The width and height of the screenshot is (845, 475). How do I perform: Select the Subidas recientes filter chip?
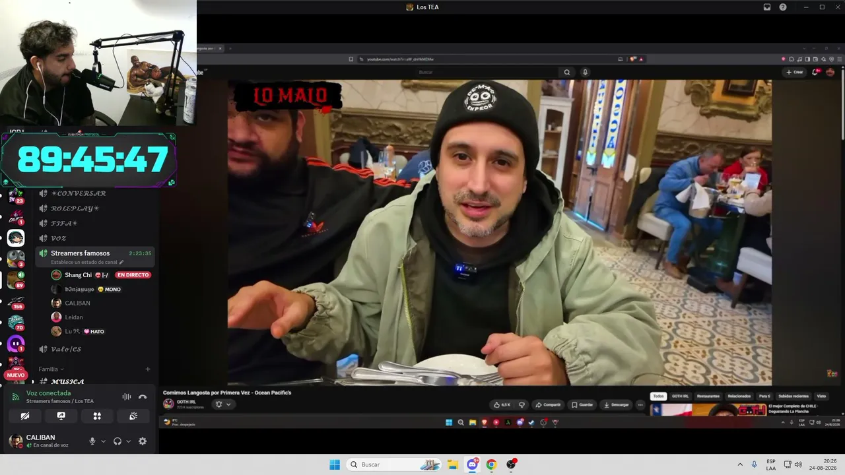pyautogui.click(x=794, y=396)
